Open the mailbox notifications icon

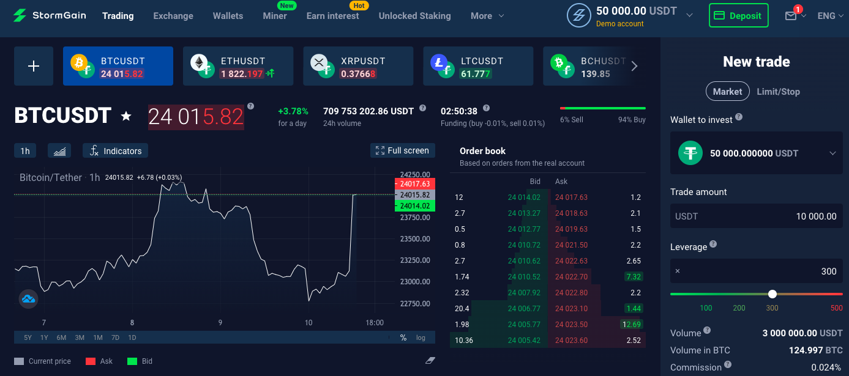coord(791,16)
